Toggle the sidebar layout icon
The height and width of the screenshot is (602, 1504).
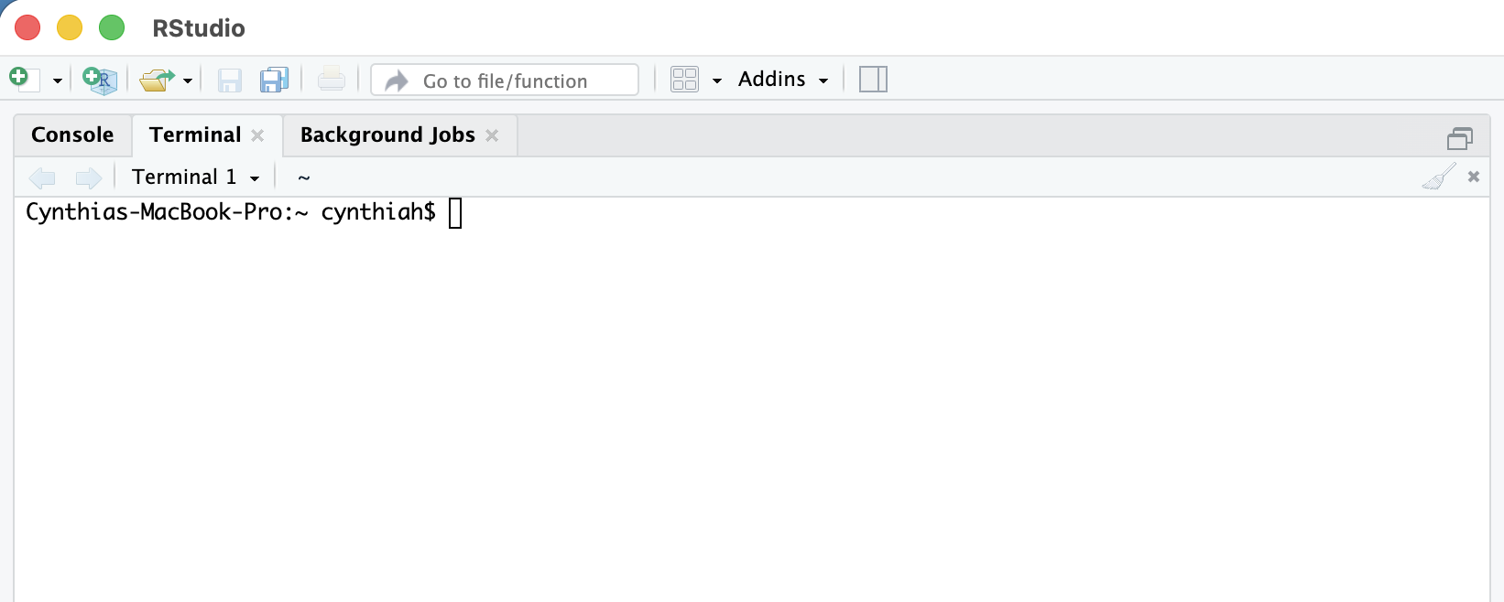click(873, 80)
